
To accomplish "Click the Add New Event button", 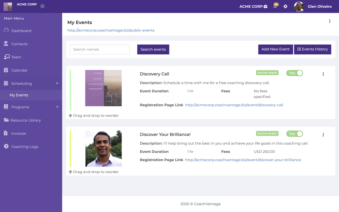I will (275, 49).
